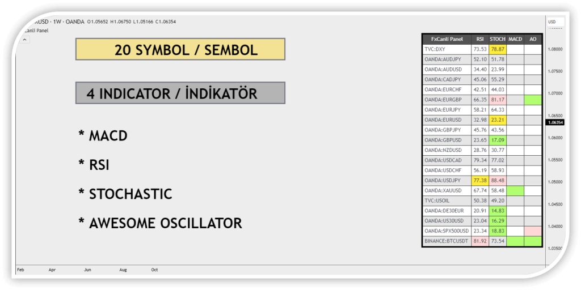Select the OANDA:USDCAD row label
The image size is (581, 290).
(x=447, y=160)
